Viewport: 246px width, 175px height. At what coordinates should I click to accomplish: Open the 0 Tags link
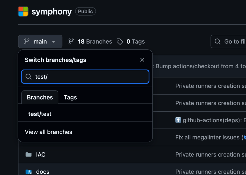point(135,42)
